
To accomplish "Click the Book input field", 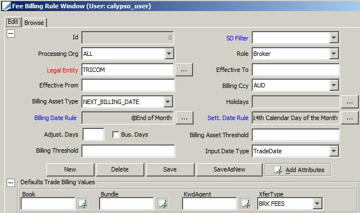I will [x=48, y=204].
